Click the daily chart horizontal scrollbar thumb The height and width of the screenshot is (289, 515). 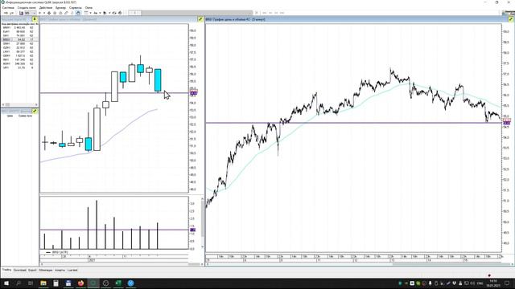(193, 264)
